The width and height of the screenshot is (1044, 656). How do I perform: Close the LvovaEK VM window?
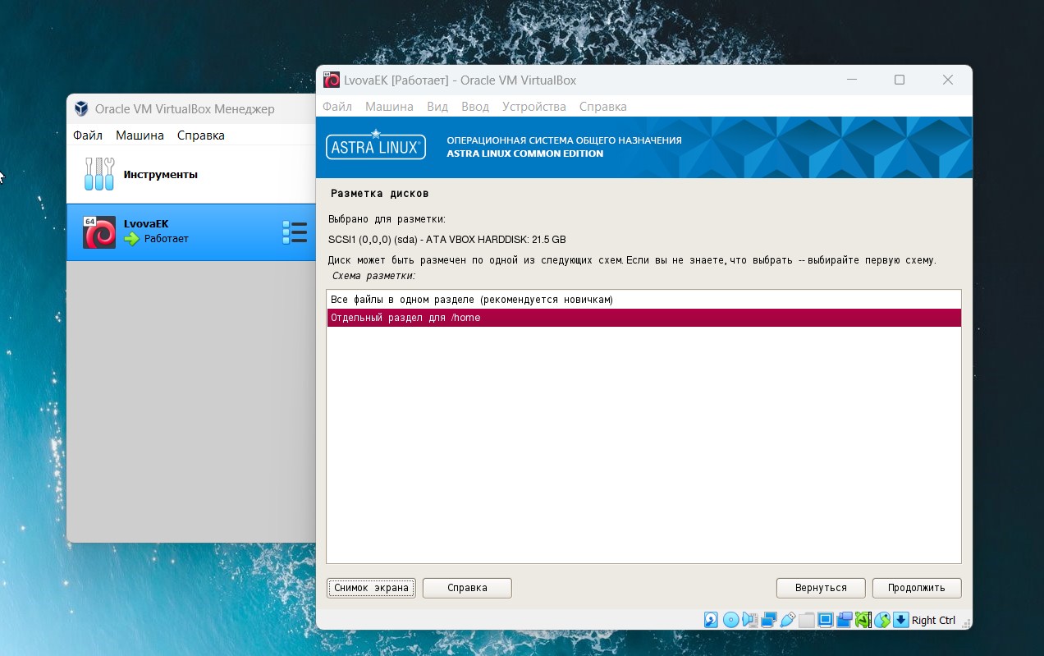point(948,80)
